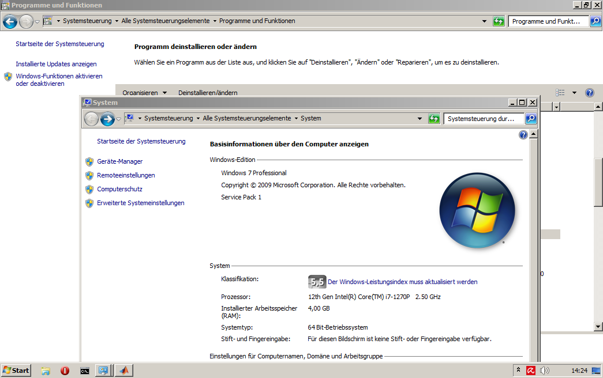603x378 pixels.
Task: Click Programme und Funktionen durchsuchen search field
Action: (548, 21)
